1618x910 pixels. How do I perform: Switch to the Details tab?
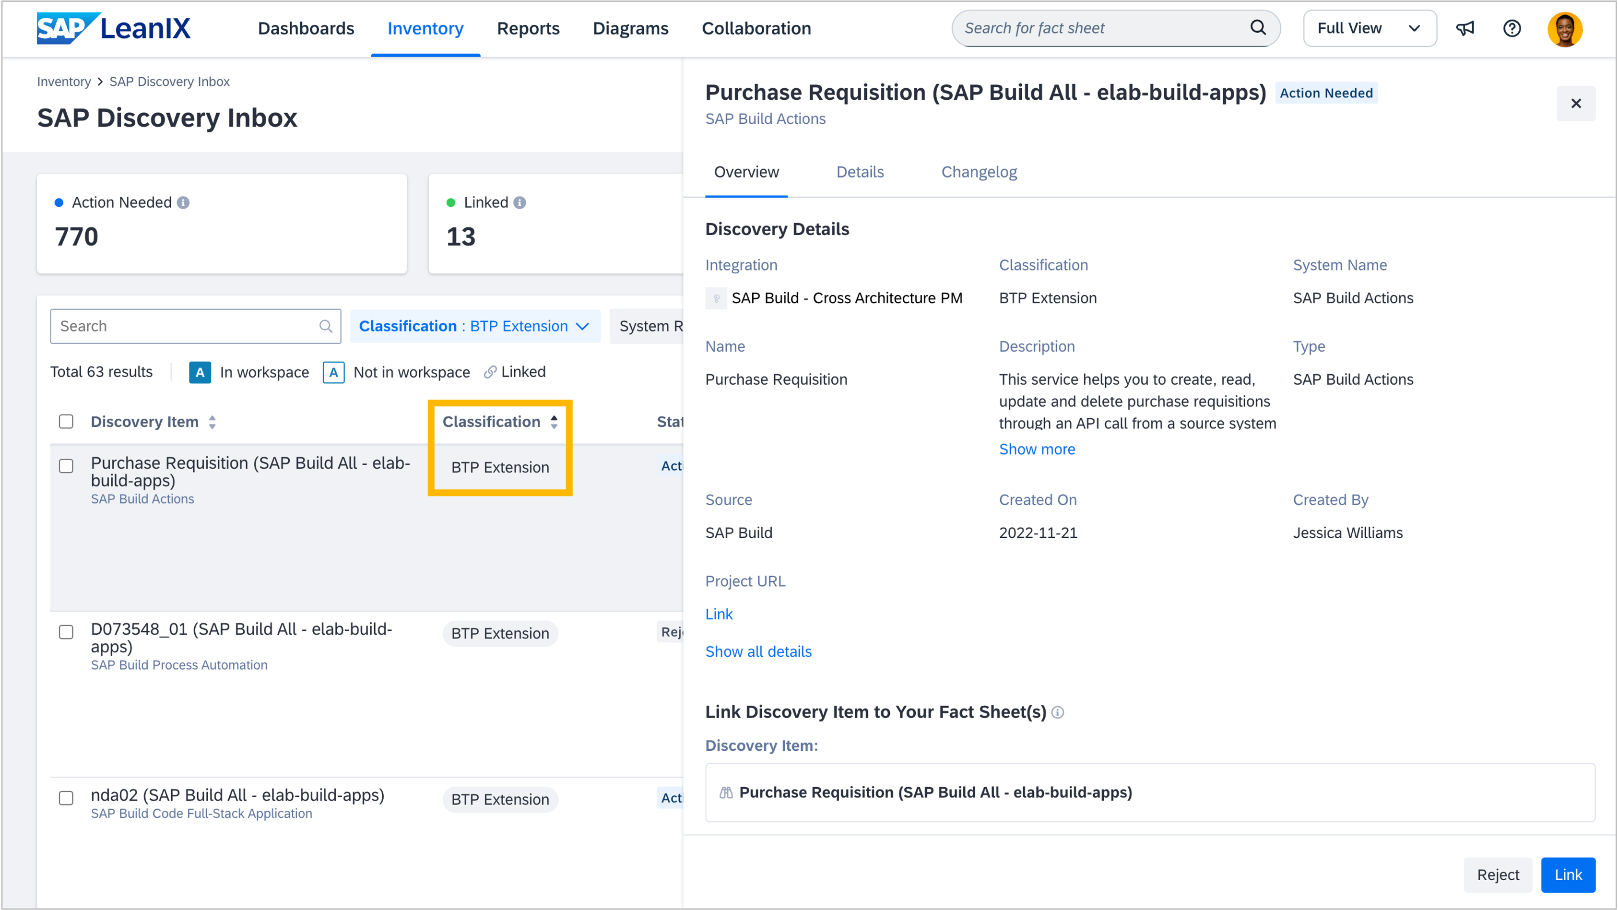(x=860, y=172)
